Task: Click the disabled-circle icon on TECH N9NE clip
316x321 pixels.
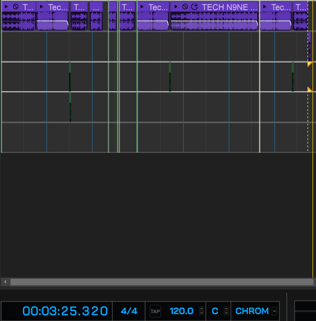Action: 185,7
